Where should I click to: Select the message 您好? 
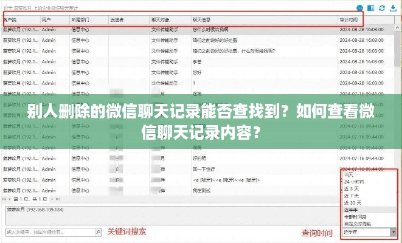pos(197,72)
